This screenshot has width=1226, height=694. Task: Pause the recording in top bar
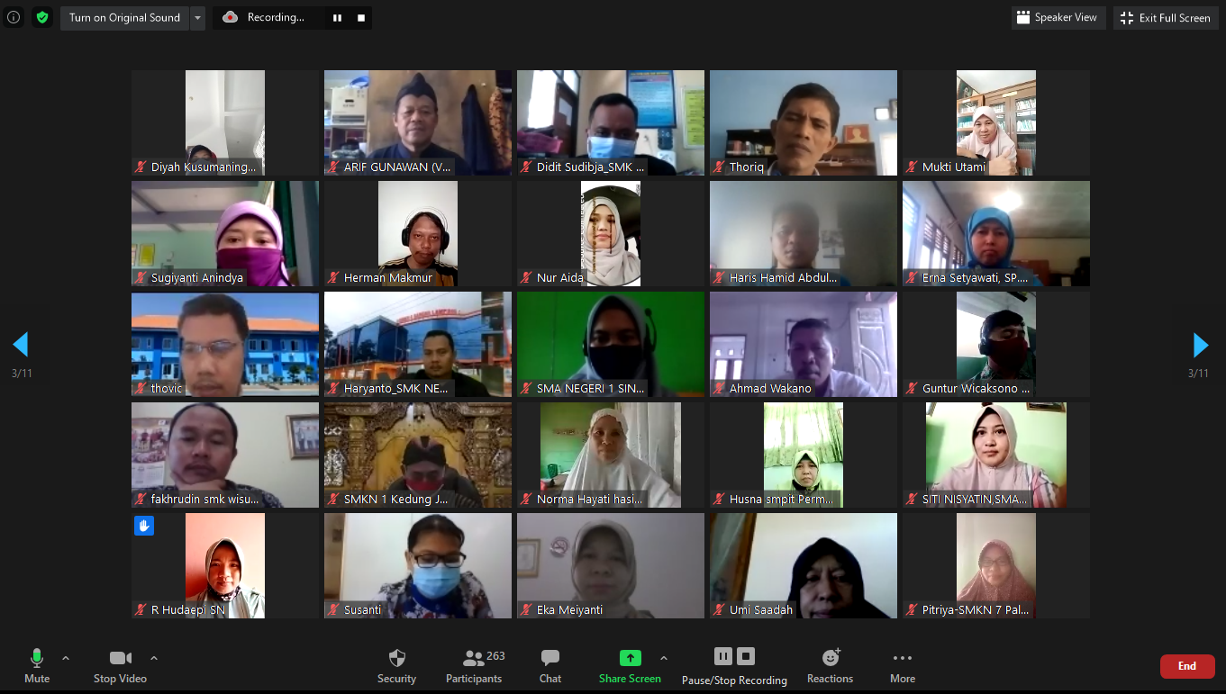(337, 17)
